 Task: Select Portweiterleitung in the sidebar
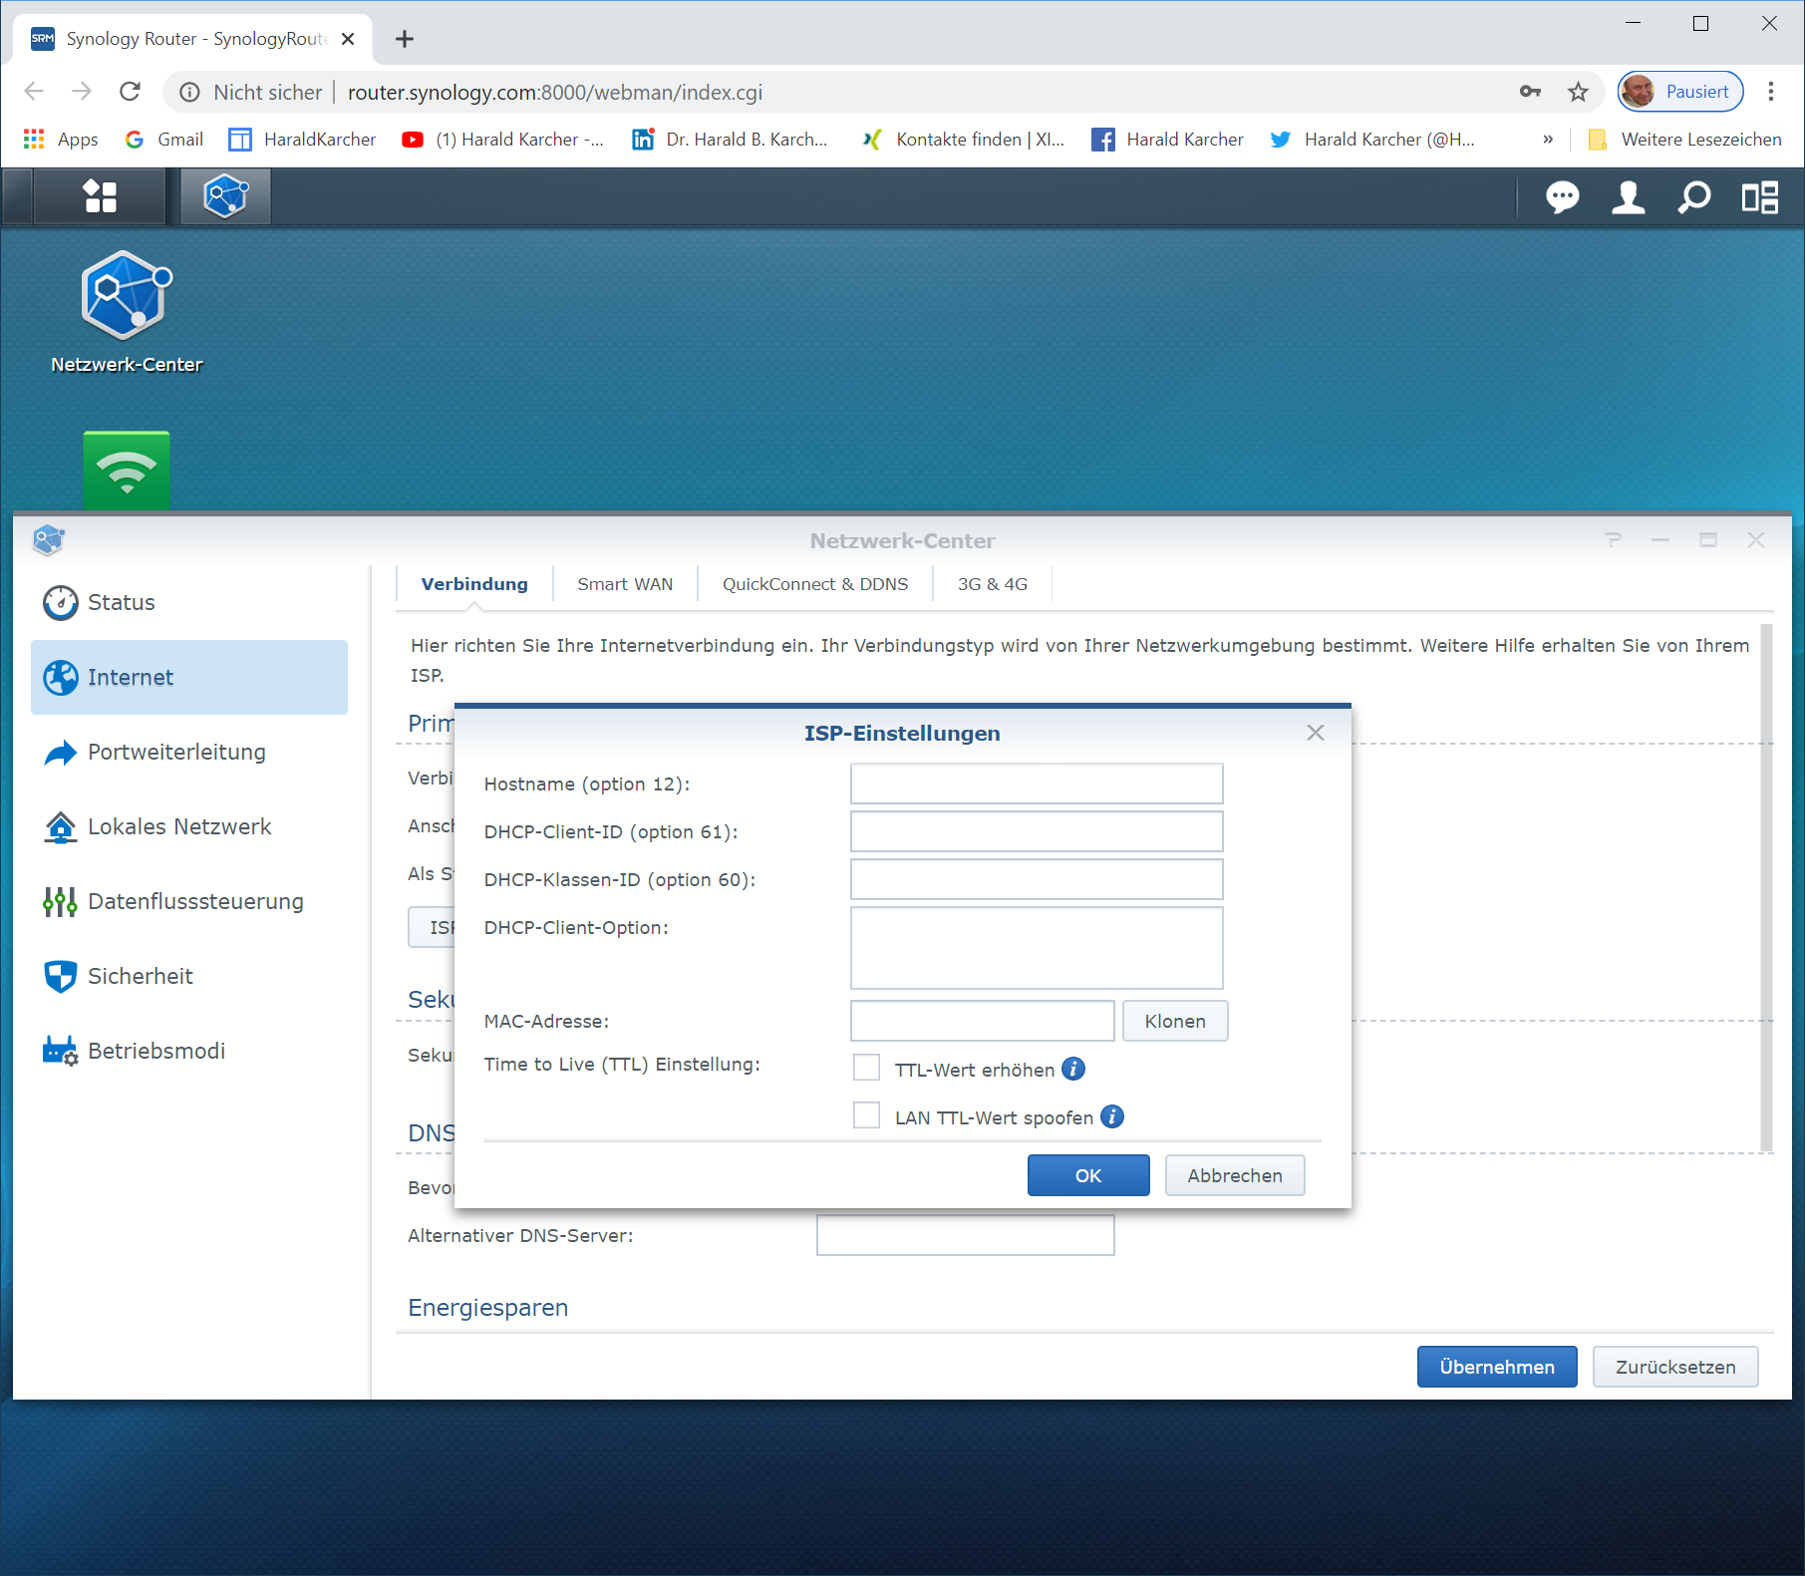tap(176, 752)
